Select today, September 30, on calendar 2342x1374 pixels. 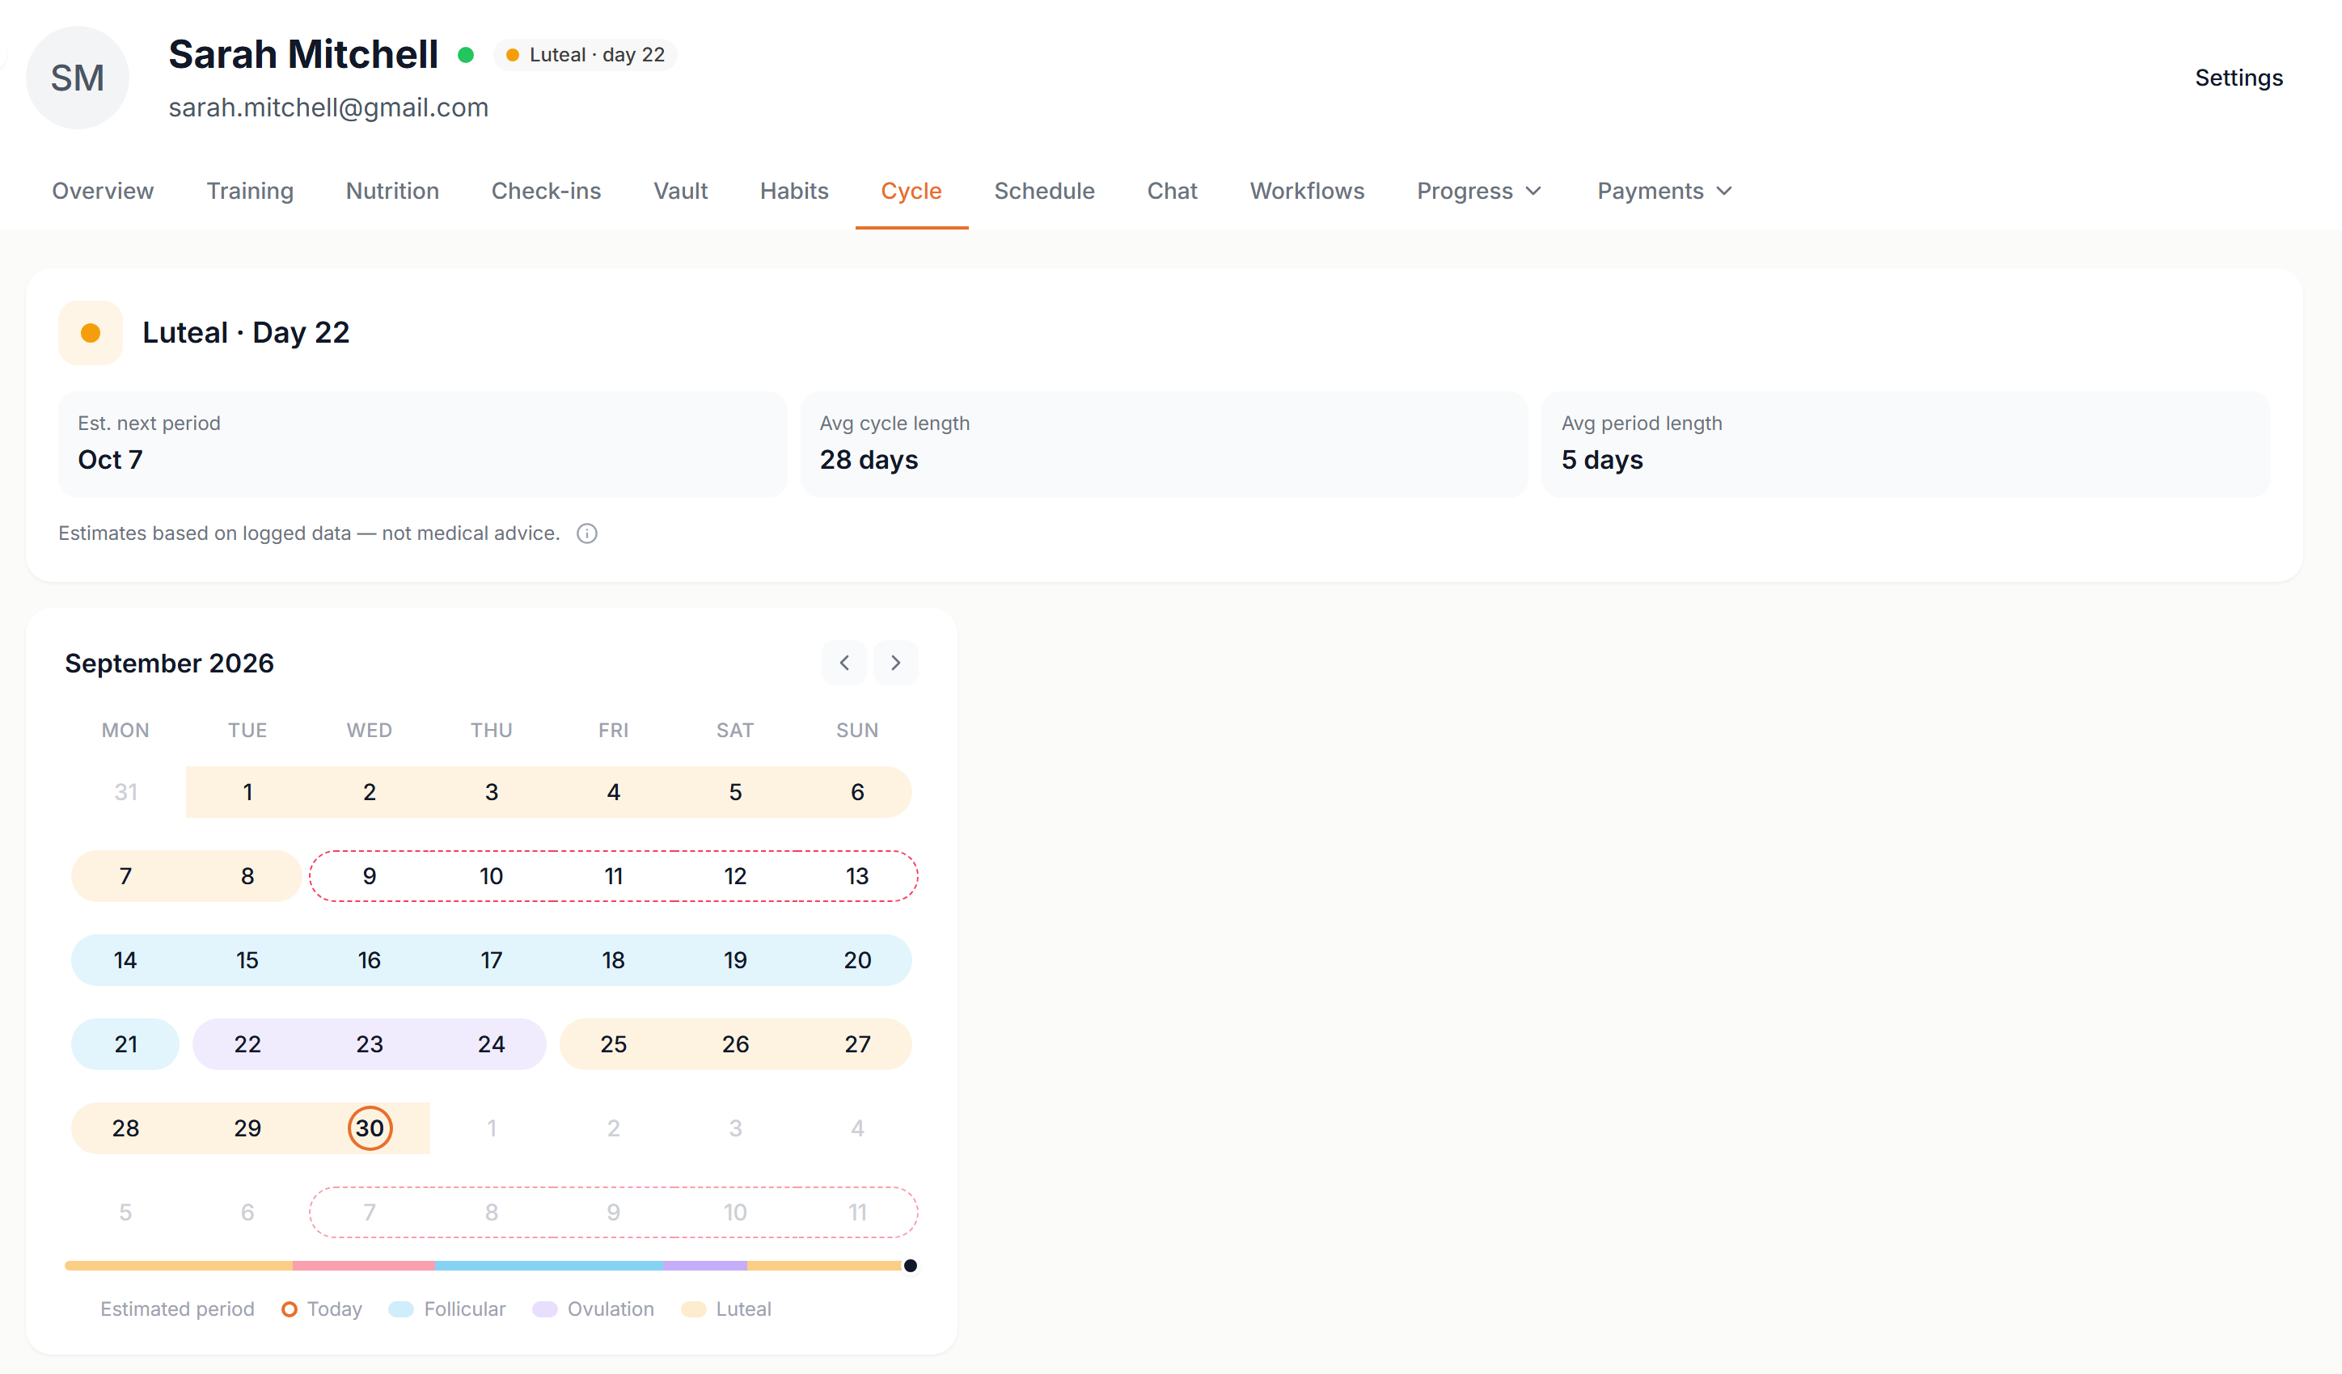370,1127
